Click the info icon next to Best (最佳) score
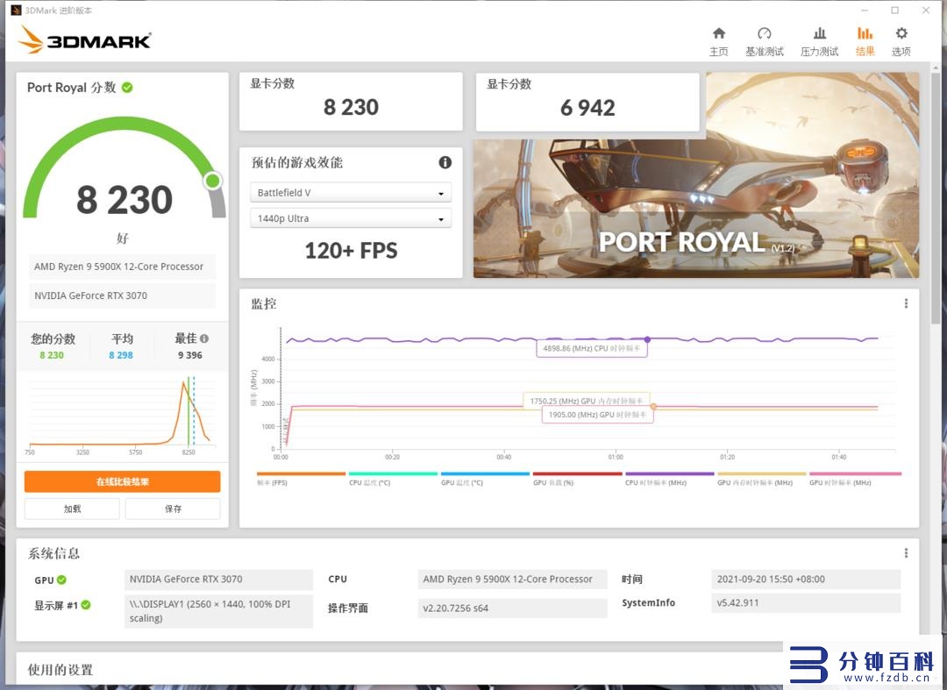The width and height of the screenshot is (947, 690). pyautogui.click(x=204, y=338)
